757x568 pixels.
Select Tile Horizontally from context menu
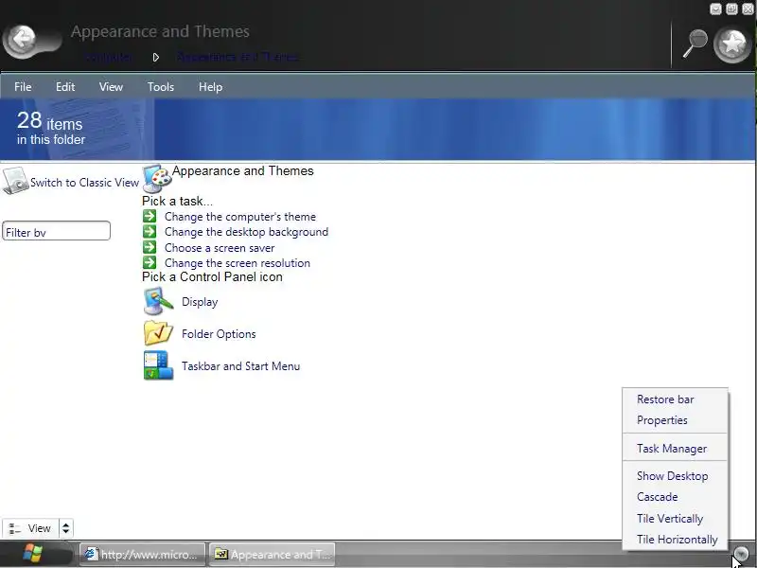675,540
